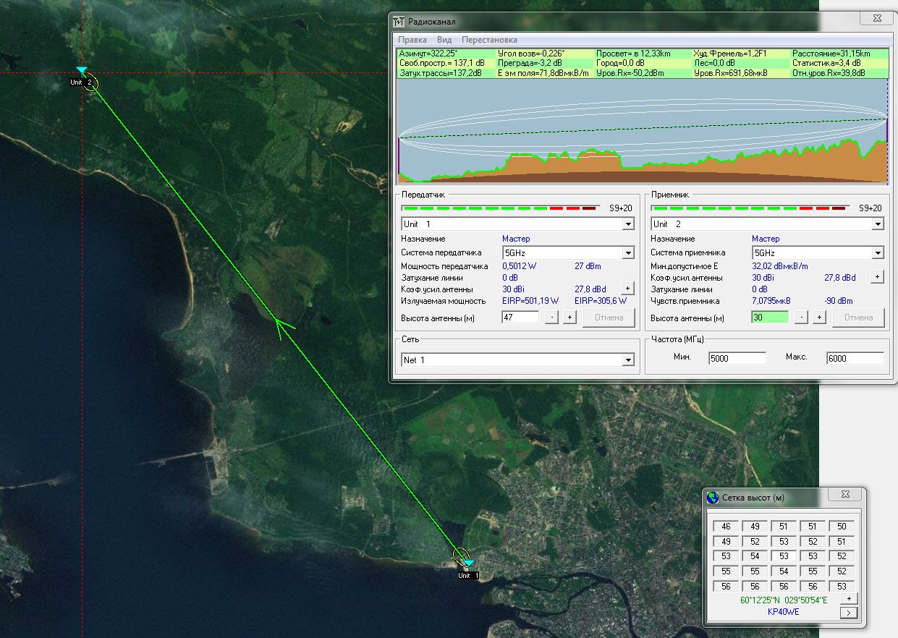Click the Unit 1 station marker on map
The height and width of the screenshot is (638, 898).
point(468,562)
